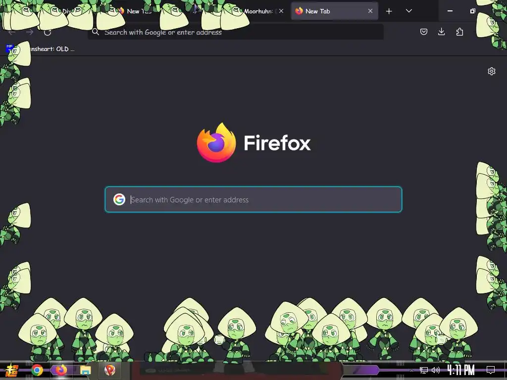This screenshot has width=507, height=380.
Task: Open the Save to Pocket icon
Action: pyautogui.click(x=424, y=32)
